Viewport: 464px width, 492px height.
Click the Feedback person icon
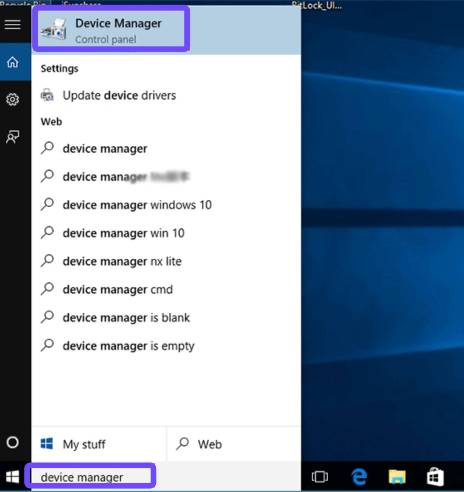click(12, 137)
